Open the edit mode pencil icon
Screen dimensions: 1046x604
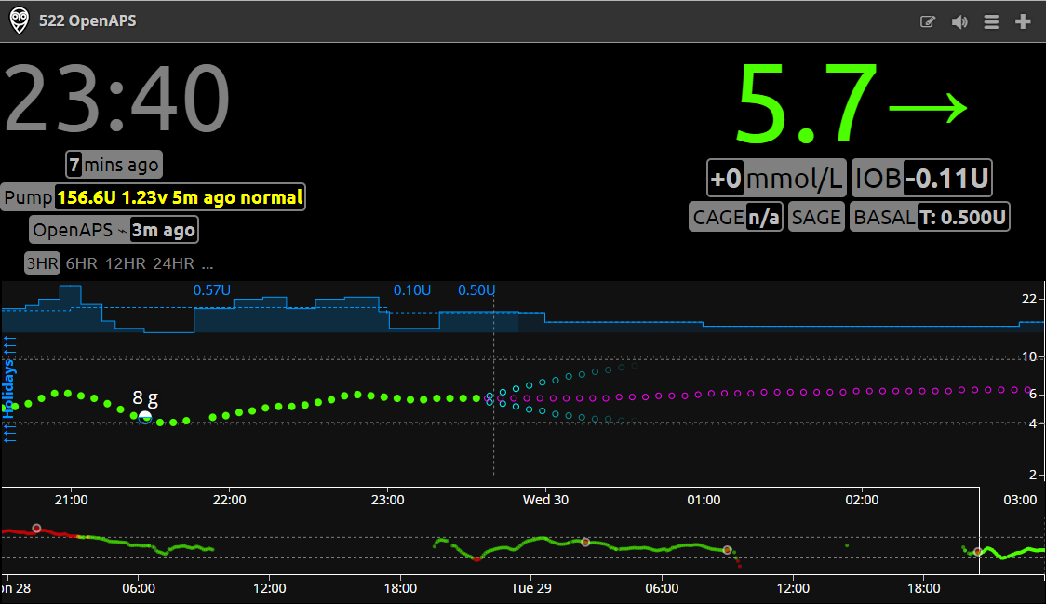point(927,22)
